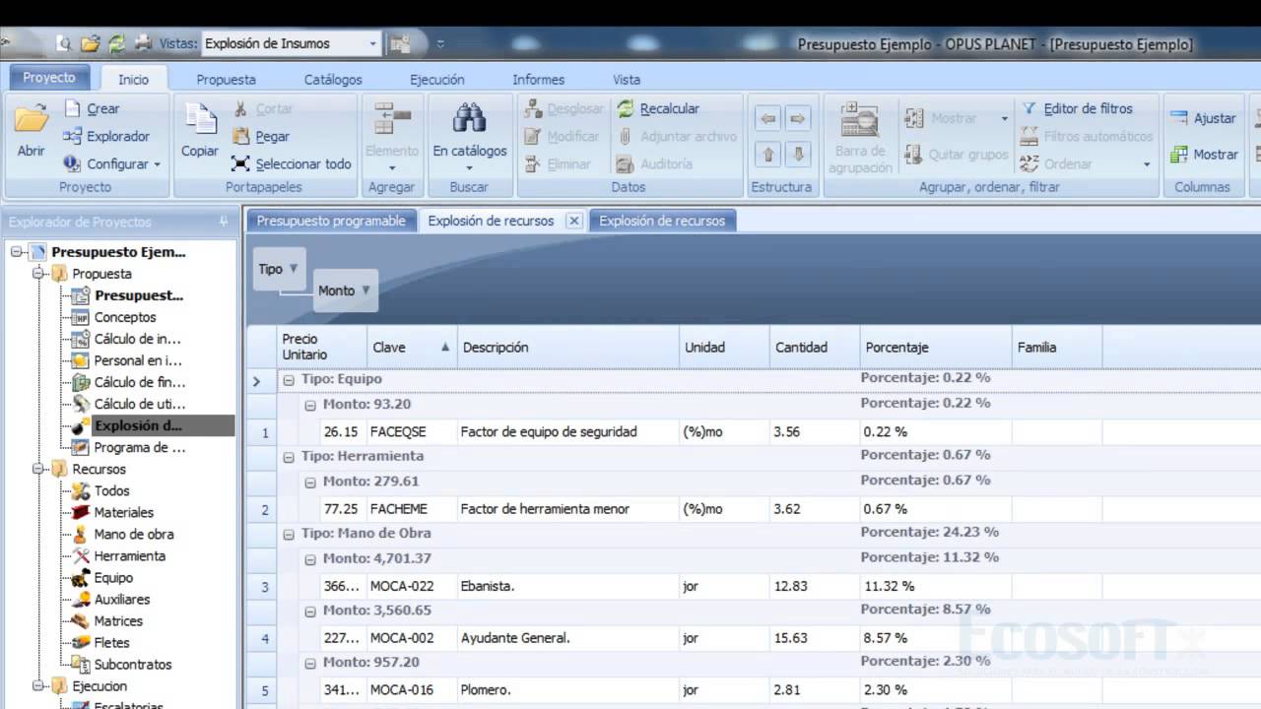Click the down arrow in Estructura
1261x709 pixels.
click(798, 154)
